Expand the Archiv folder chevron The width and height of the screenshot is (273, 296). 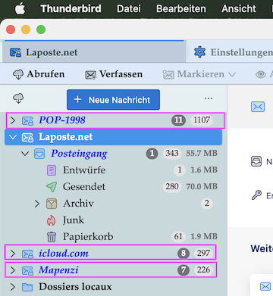pyautogui.click(x=37, y=204)
